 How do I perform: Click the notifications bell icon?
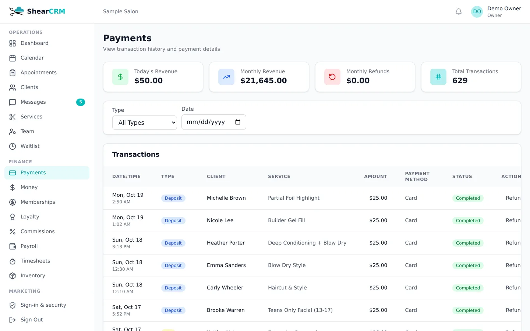pos(459,12)
